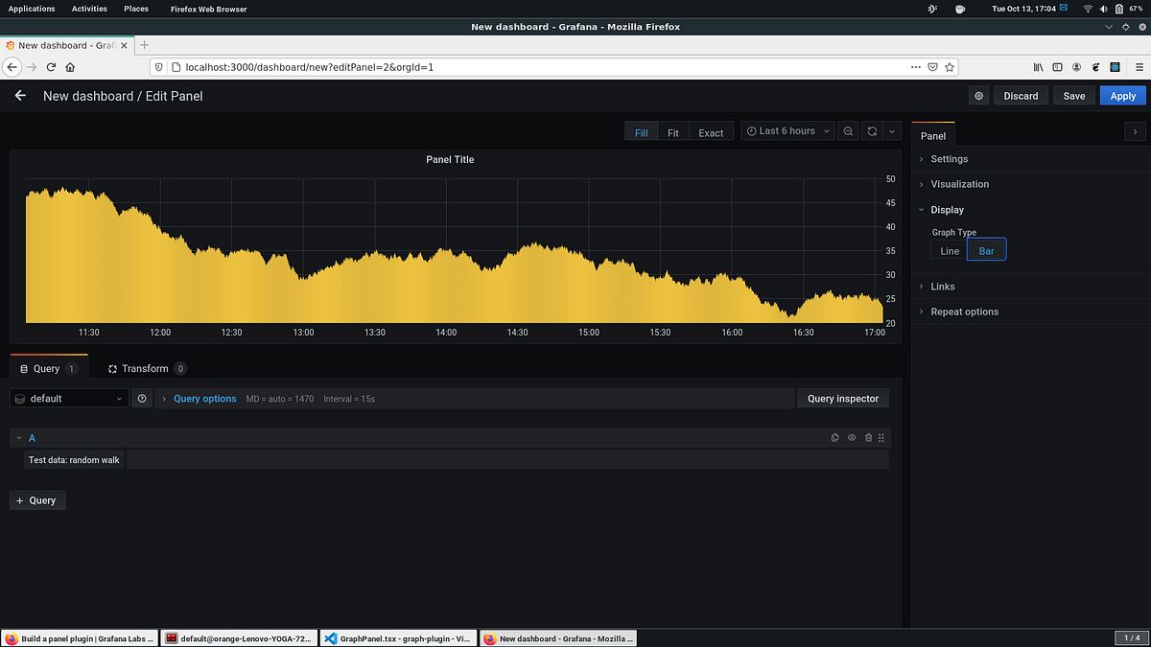This screenshot has width=1151, height=647.
Task: Grab the query drag handle dots icon
Action: pos(881,437)
